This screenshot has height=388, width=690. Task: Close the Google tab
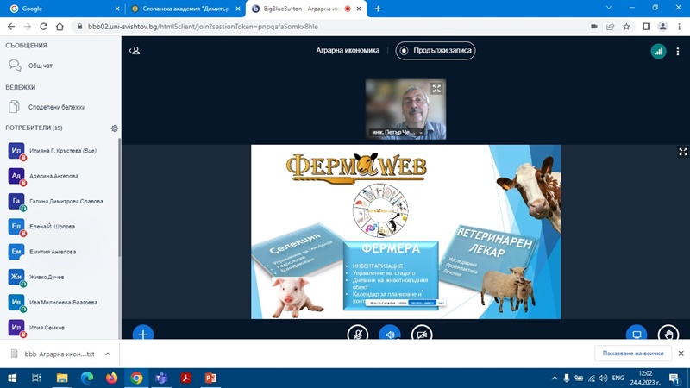point(117,9)
